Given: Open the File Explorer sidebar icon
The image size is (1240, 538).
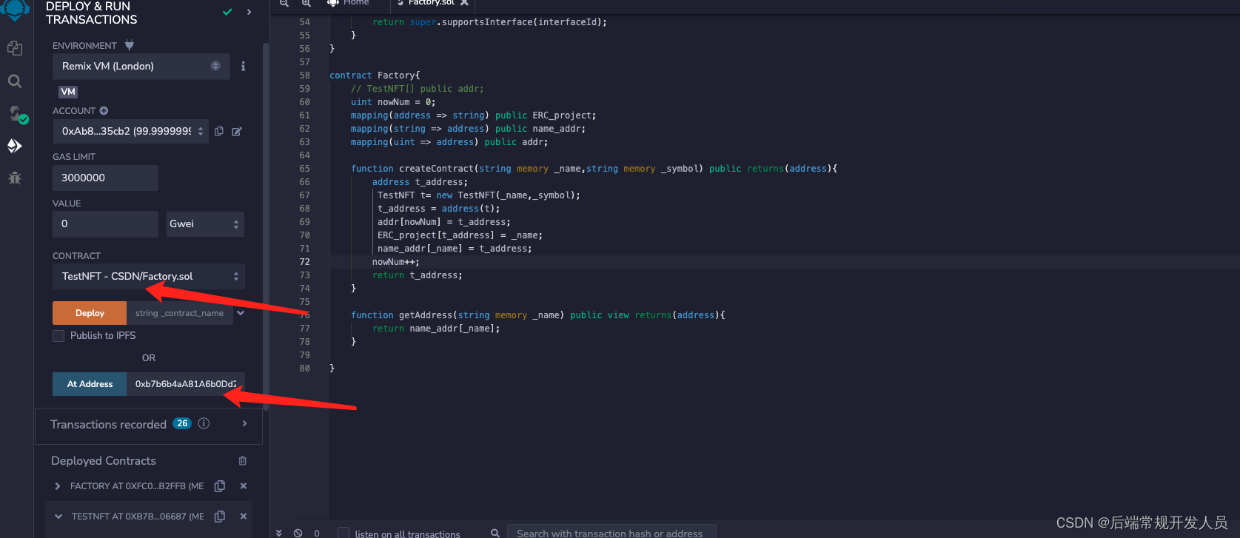Looking at the screenshot, I should tap(15, 48).
